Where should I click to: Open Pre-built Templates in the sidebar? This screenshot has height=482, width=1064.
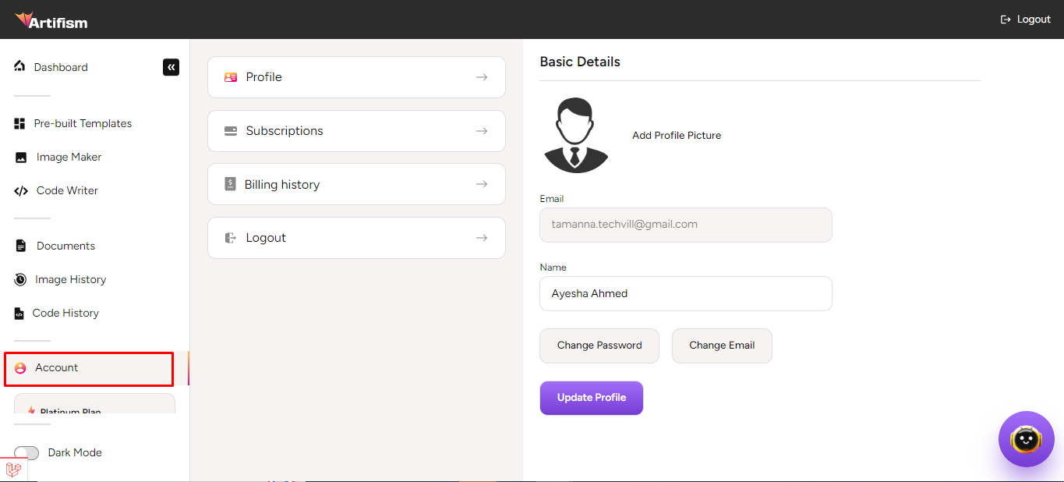tap(83, 124)
